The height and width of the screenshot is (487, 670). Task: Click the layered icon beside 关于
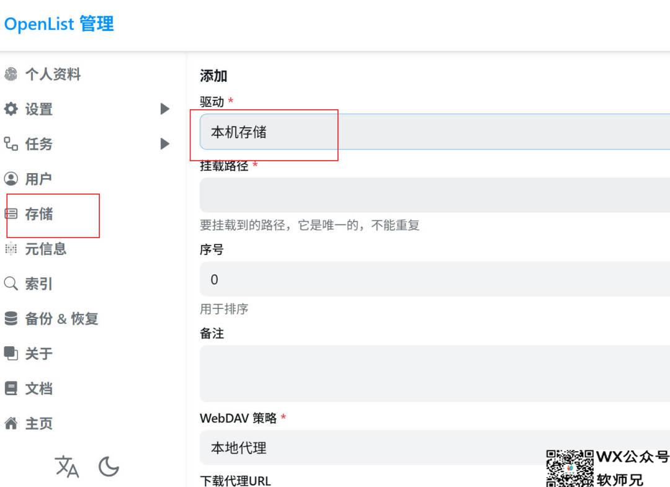(11, 353)
